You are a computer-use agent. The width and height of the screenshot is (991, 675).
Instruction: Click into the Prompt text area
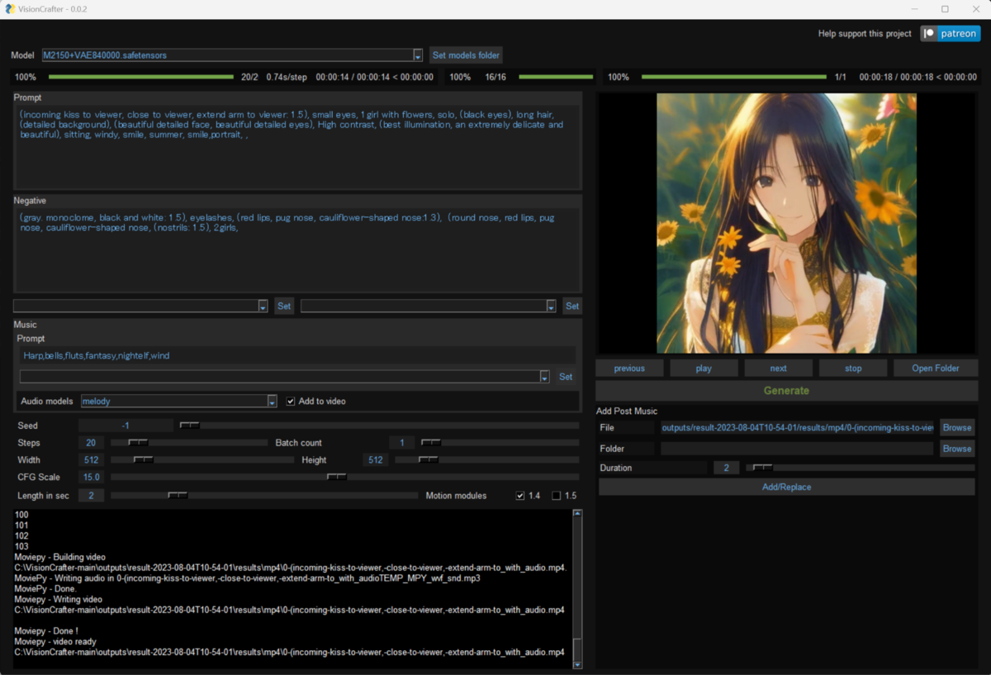tap(297, 146)
